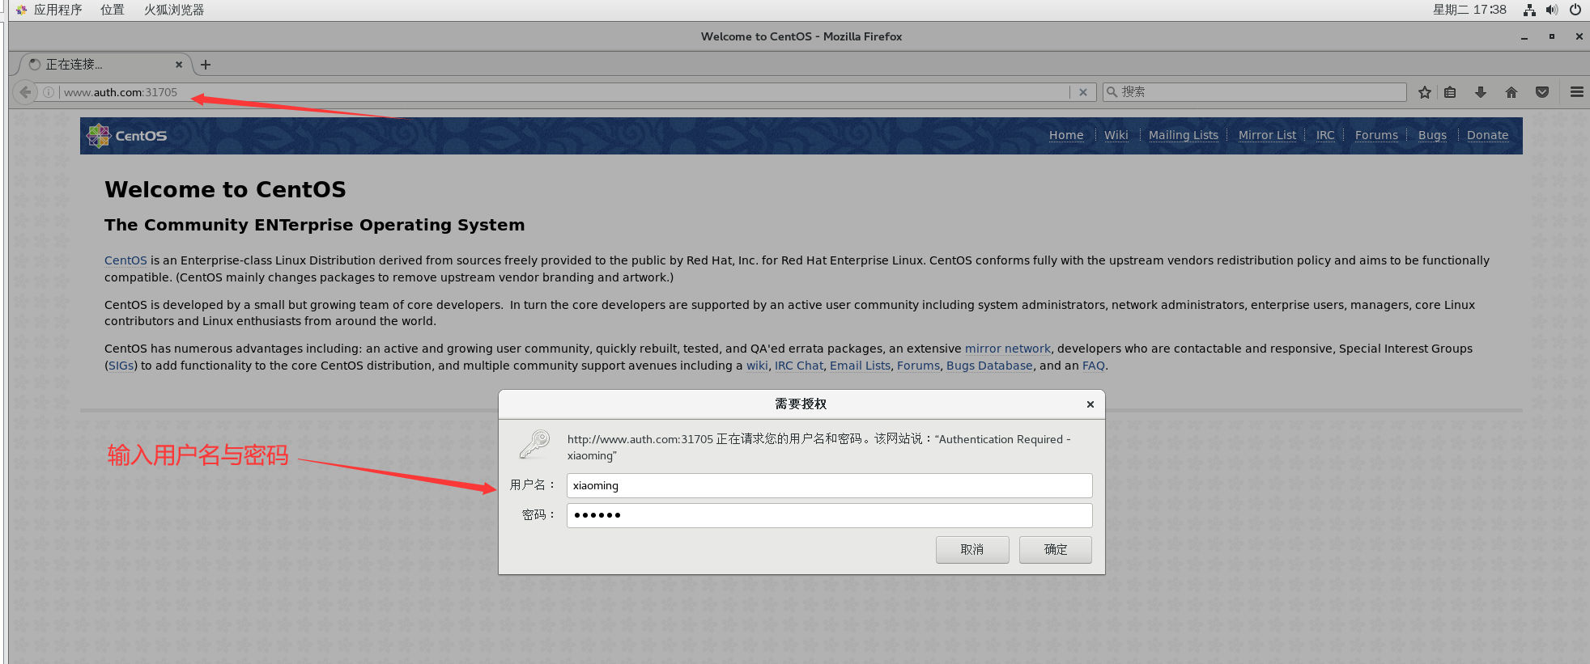Click the 用户名 username field
This screenshot has width=1590, height=664.
coord(829,485)
